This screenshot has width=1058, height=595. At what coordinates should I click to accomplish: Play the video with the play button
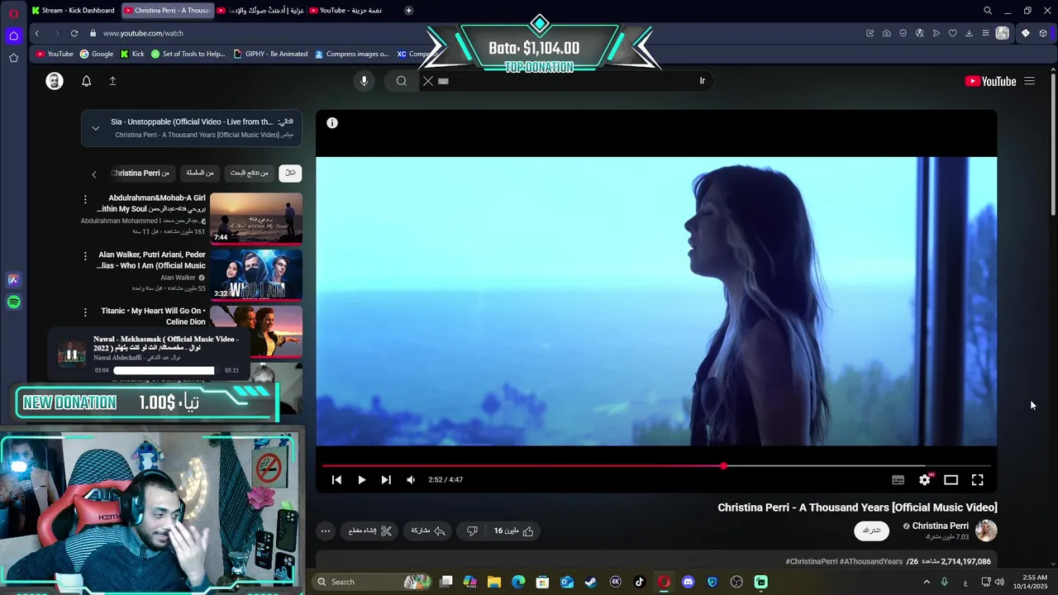(361, 479)
